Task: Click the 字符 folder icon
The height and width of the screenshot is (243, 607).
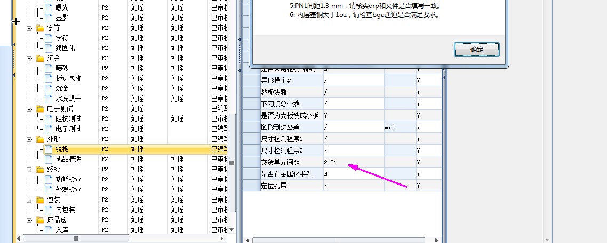Action: 40,28
